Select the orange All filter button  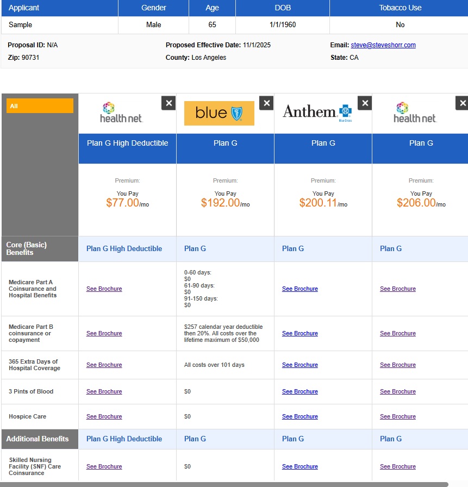click(40, 106)
